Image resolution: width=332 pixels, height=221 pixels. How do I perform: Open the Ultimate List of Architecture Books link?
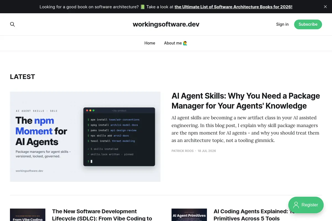pos(233,7)
